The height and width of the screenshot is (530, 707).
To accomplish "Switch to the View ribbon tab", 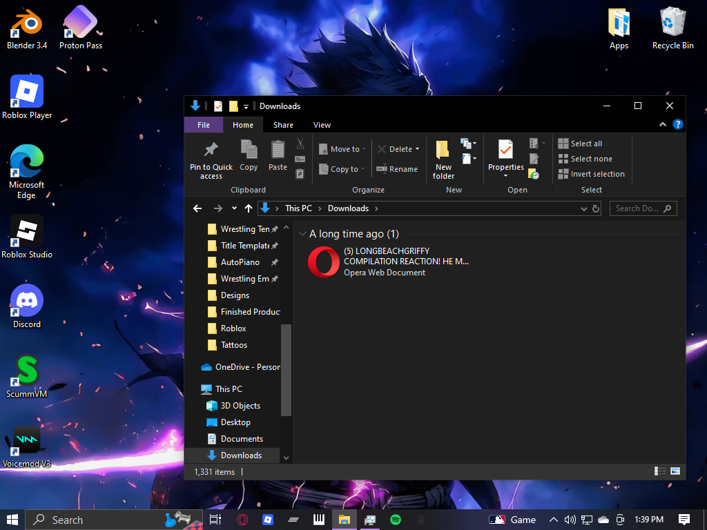I will click(322, 125).
